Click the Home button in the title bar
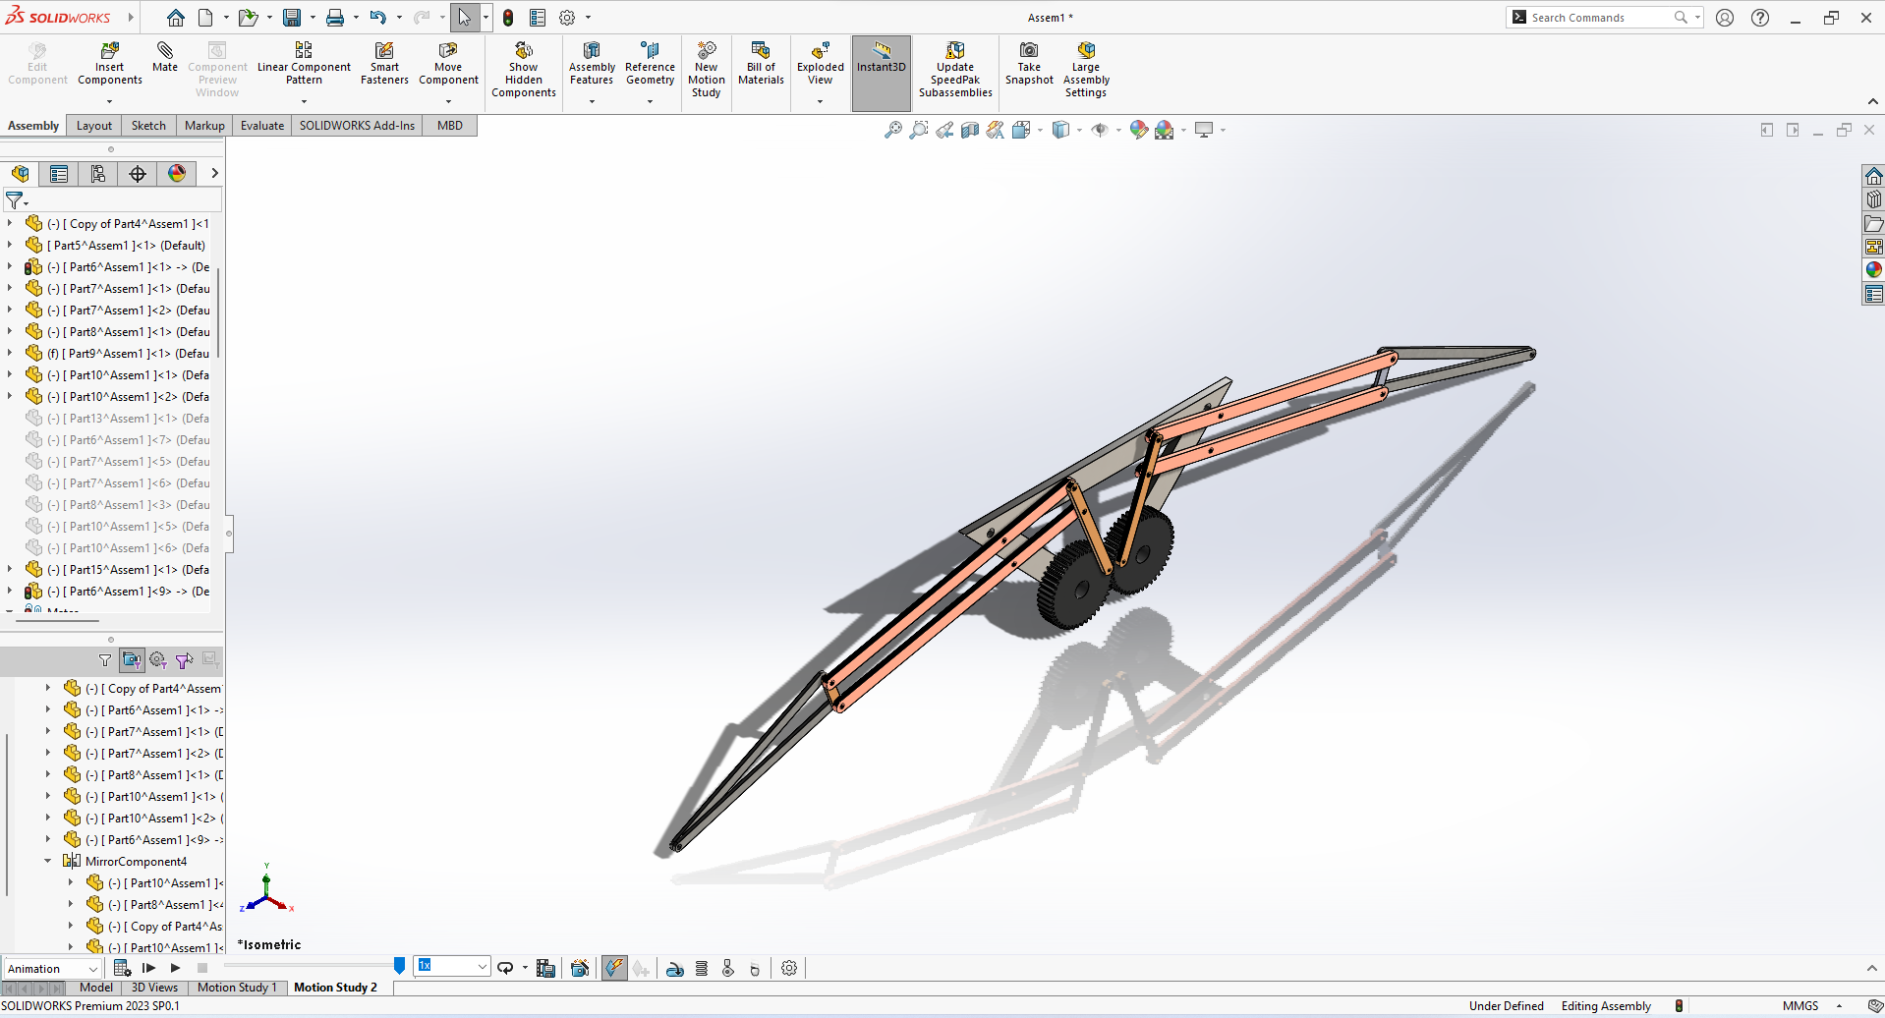This screenshot has height=1018, width=1885. [x=175, y=18]
